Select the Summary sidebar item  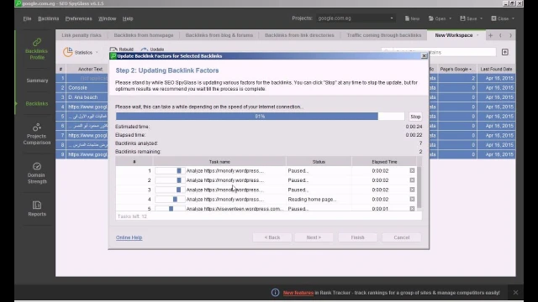pyautogui.click(x=37, y=81)
